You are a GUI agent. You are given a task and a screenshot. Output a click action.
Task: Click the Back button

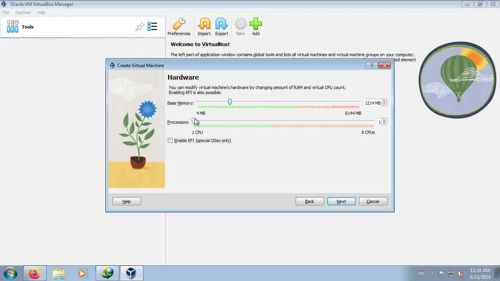[310, 201]
